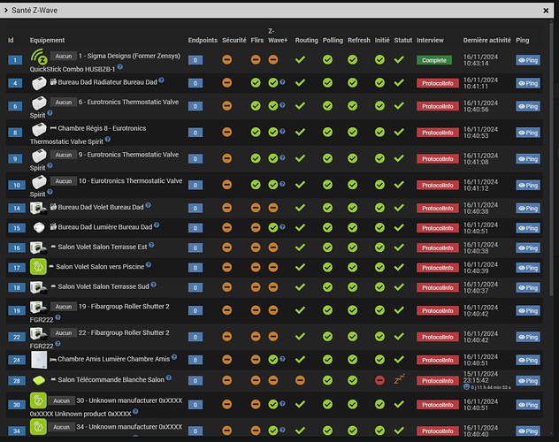The height and width of the screenshot is (442, 559).
Task: Ping the Sigma Designs controller node 1
Action: 528,60
